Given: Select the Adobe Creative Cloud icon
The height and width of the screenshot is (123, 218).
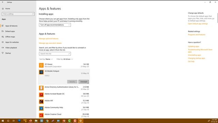Looking at the screenshot, I should [41, 115].
